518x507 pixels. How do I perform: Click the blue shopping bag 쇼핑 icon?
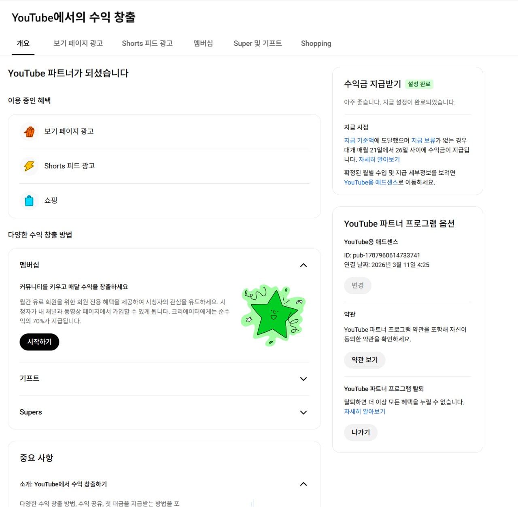click(29, 200)
